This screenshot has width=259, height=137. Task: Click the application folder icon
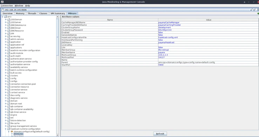click(x=9, y=42)
